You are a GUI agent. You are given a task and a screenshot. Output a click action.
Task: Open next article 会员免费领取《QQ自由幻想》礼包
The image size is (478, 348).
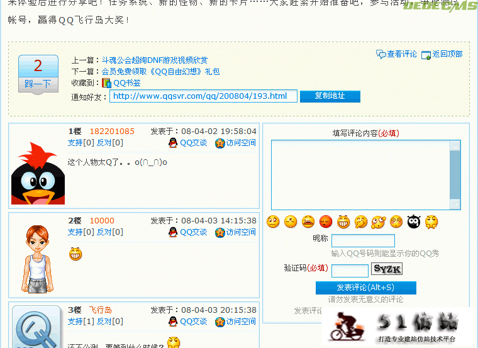coord(160,72)
